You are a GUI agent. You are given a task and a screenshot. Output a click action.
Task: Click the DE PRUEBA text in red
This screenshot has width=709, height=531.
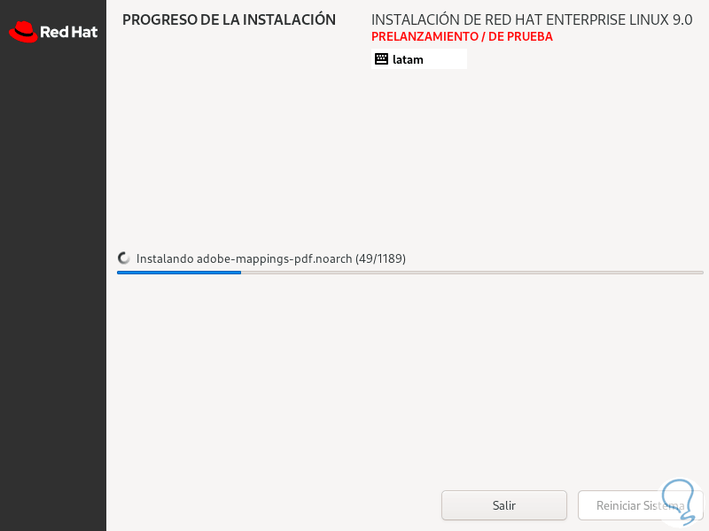pyautogui.click(x=520, y=36)
